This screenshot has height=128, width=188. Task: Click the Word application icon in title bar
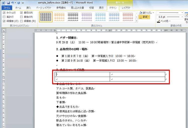(x=3, y=3)
